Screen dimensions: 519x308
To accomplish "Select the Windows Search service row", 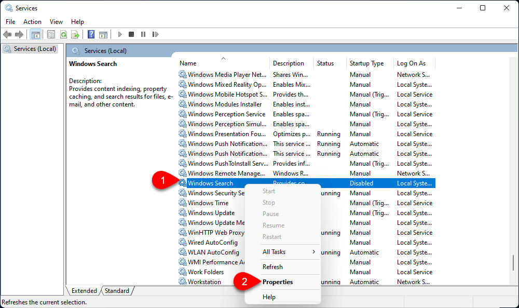I will (x=307, y=183).
